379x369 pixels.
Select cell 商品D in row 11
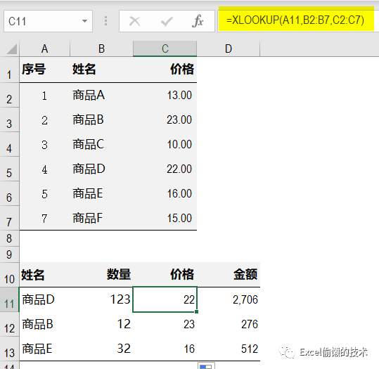pos(45,299)
